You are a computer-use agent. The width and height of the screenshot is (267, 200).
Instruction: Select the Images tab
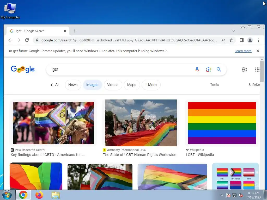pyautogui.click(x=92, y=85)
